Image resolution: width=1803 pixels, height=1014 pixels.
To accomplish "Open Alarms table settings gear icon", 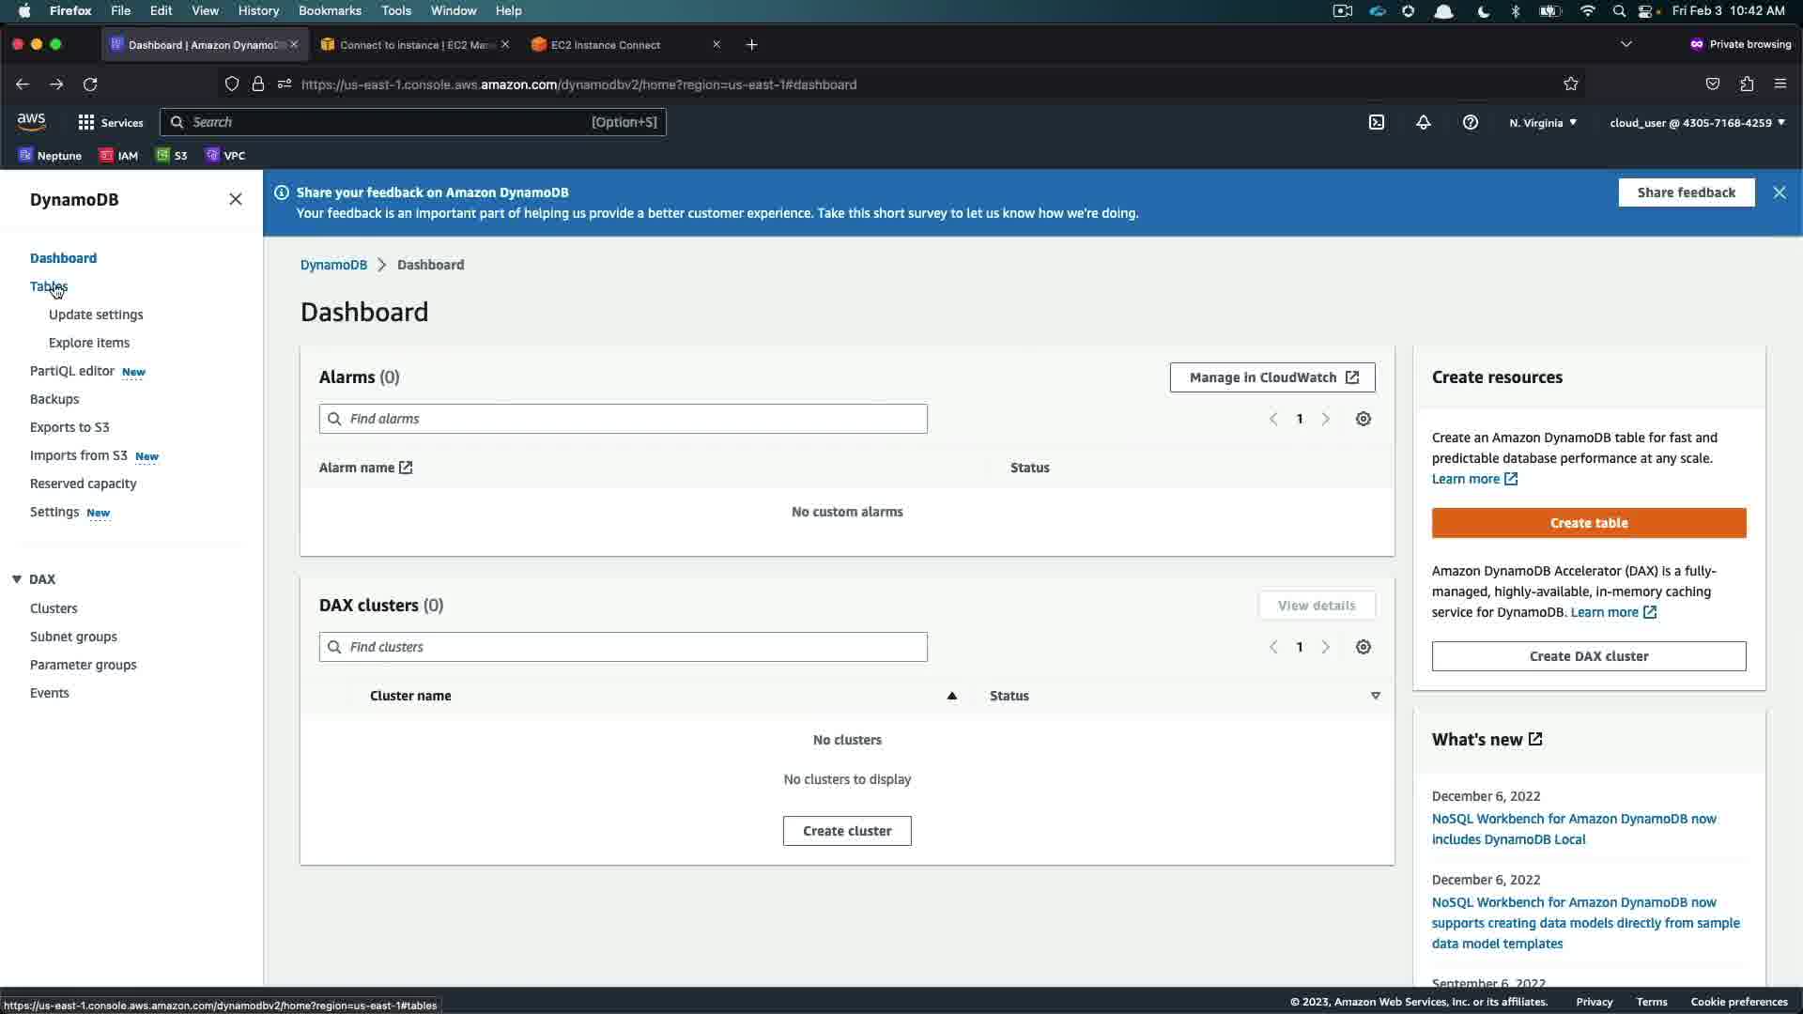I will pyautogui.click(x=1364, y=419).
